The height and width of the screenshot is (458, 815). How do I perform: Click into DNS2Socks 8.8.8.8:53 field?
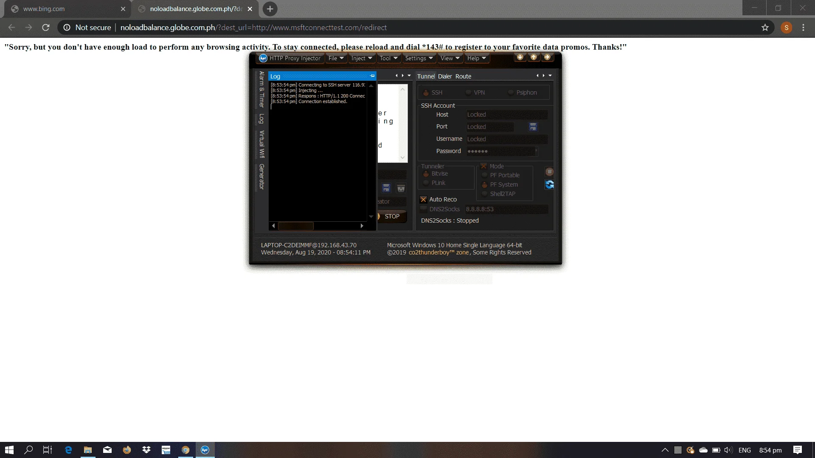click(506, 209)
